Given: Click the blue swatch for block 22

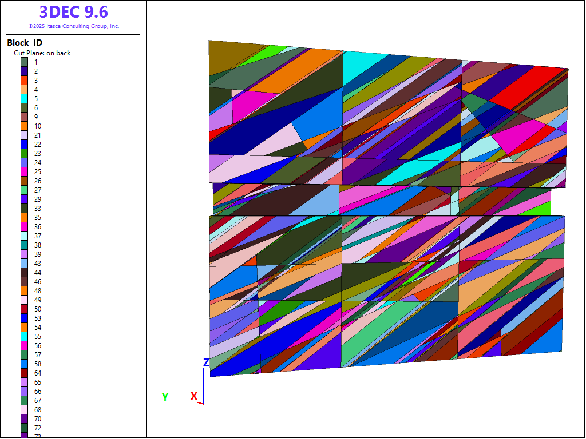Looking at the screenshot, I should (25, 145).
